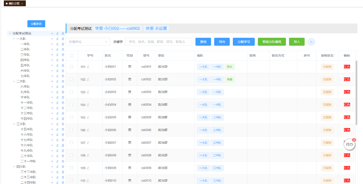Select 十二中队 in the tree

coord(27,108)
